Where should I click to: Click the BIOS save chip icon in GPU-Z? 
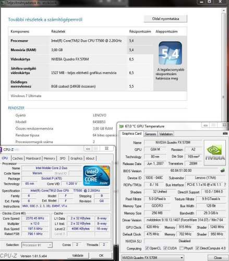222,171
